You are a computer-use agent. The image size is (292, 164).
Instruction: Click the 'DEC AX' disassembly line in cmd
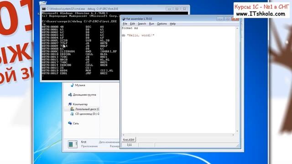point(73,27)
